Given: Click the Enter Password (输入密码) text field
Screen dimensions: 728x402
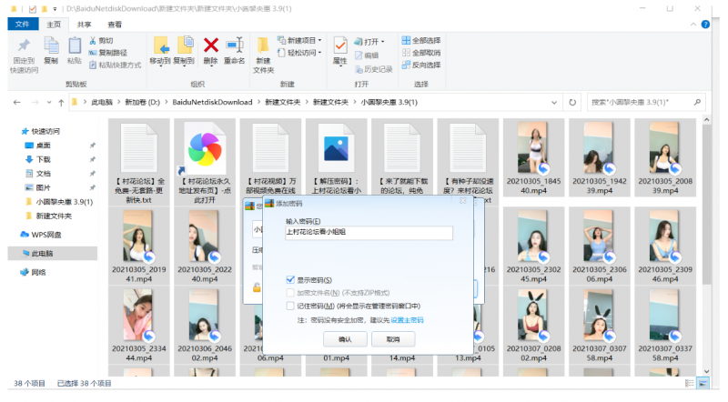Looking at the screenshot, I should pyautogui.click(x=369, y=233).
